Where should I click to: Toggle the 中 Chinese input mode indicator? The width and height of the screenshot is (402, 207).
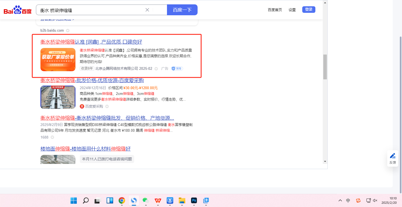[x=348, y=200]
